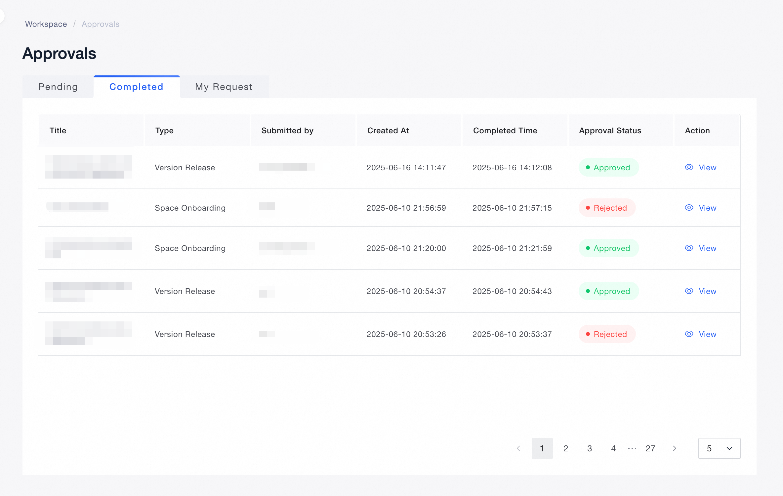Click the created time 2025-06-10 21:56:59
783x496 pixels.
406,208
